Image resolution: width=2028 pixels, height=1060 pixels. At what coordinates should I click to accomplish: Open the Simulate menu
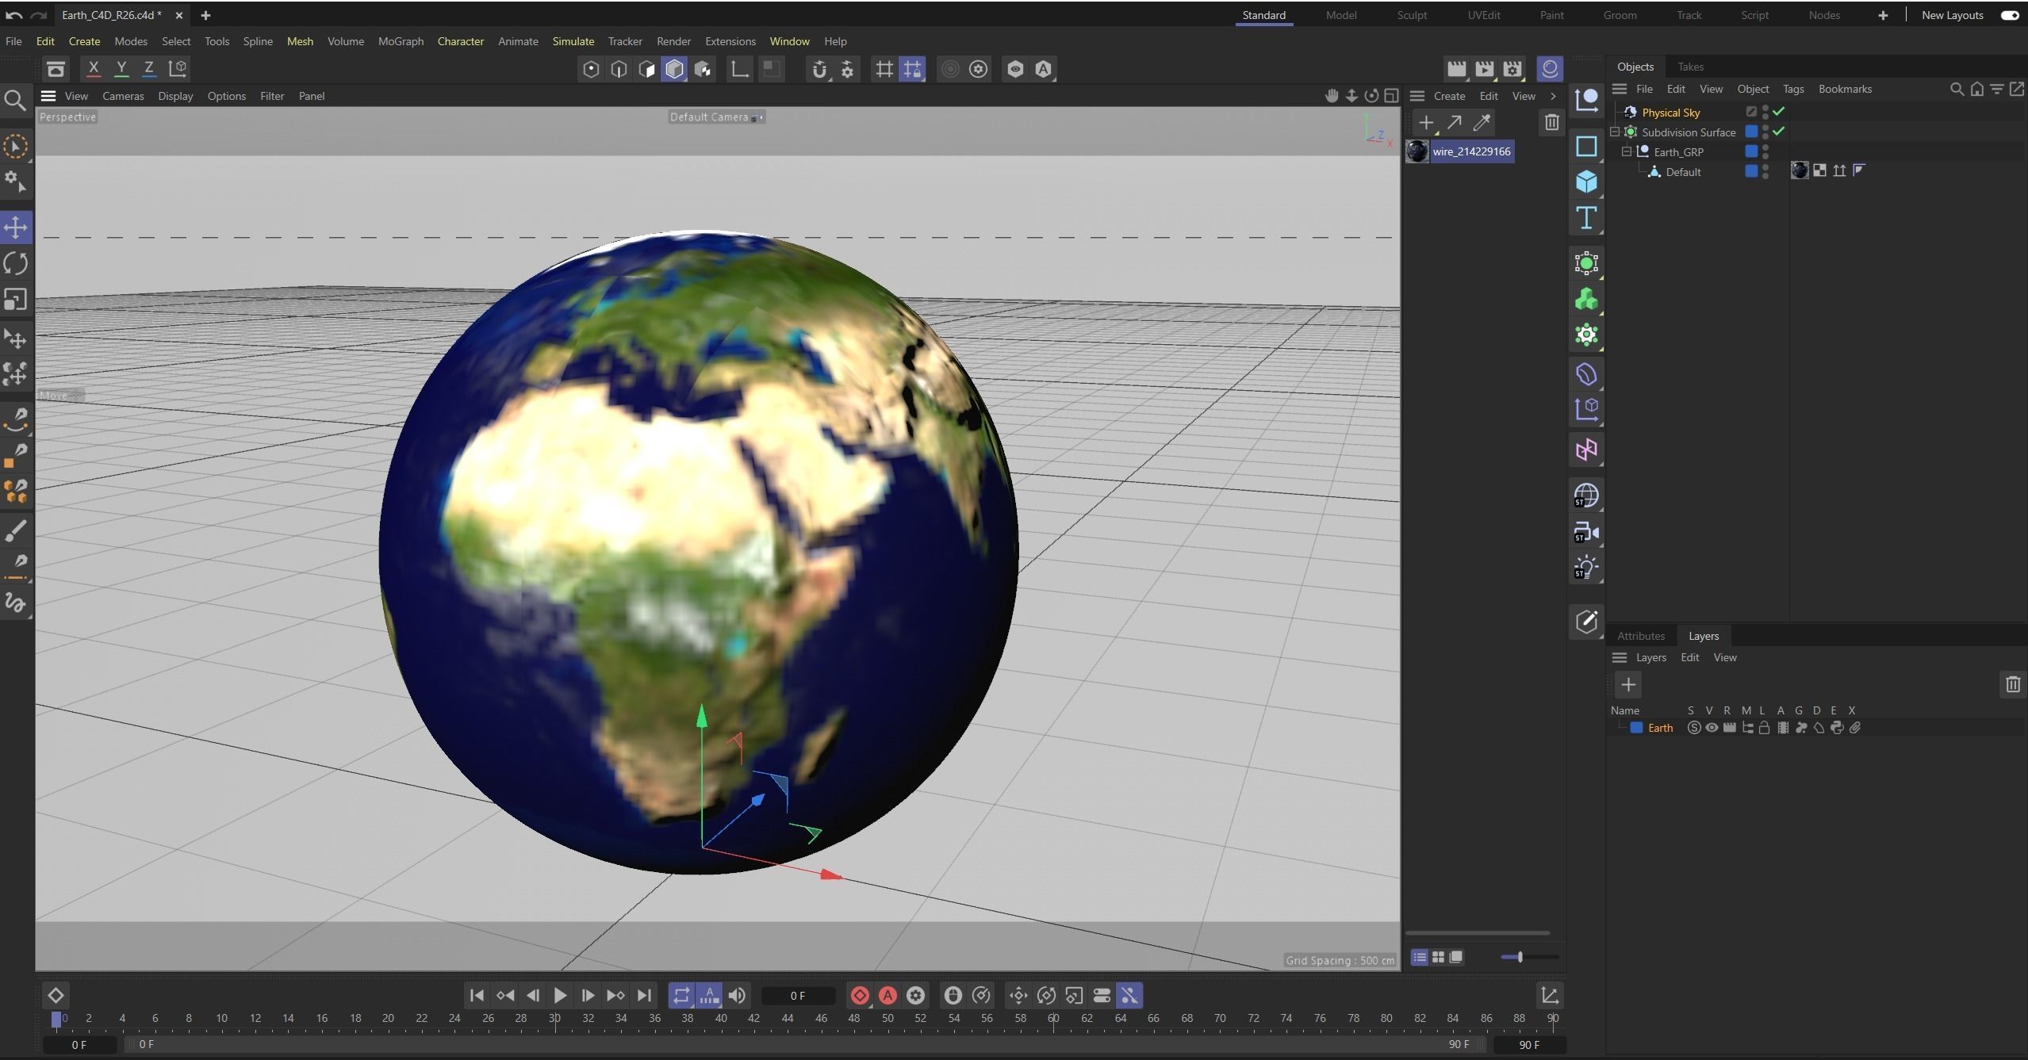tap(573, 41)
